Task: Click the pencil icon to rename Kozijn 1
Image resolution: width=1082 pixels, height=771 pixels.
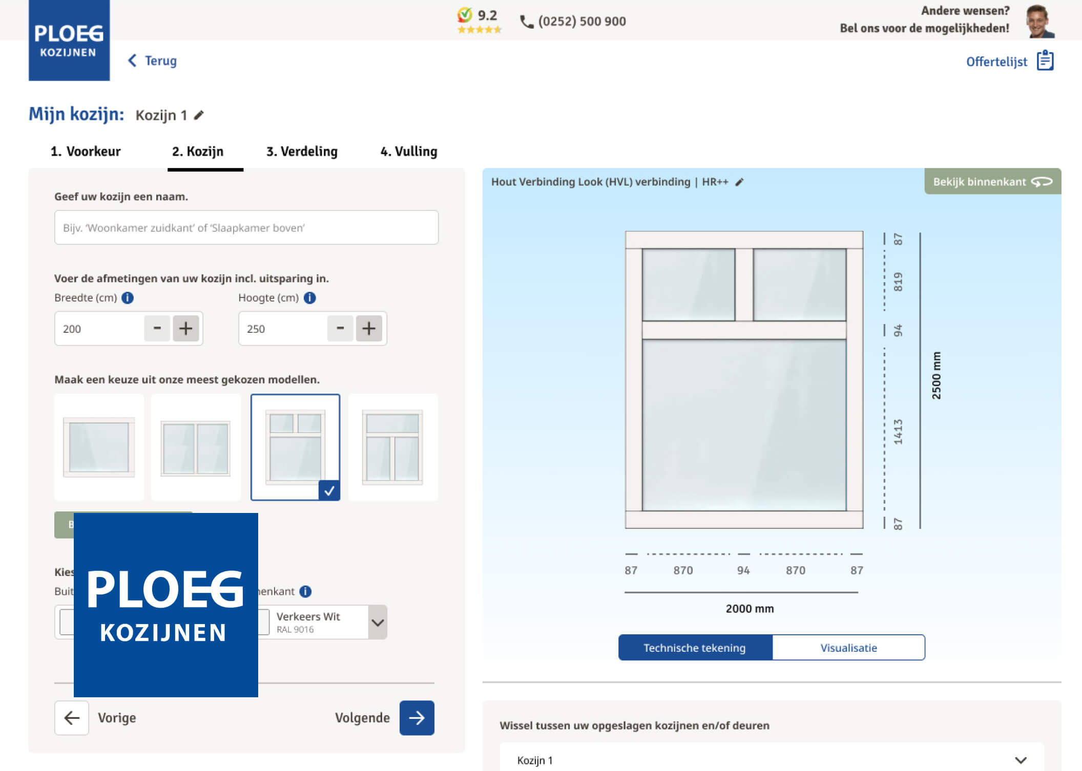Action: tap(198, 115)
